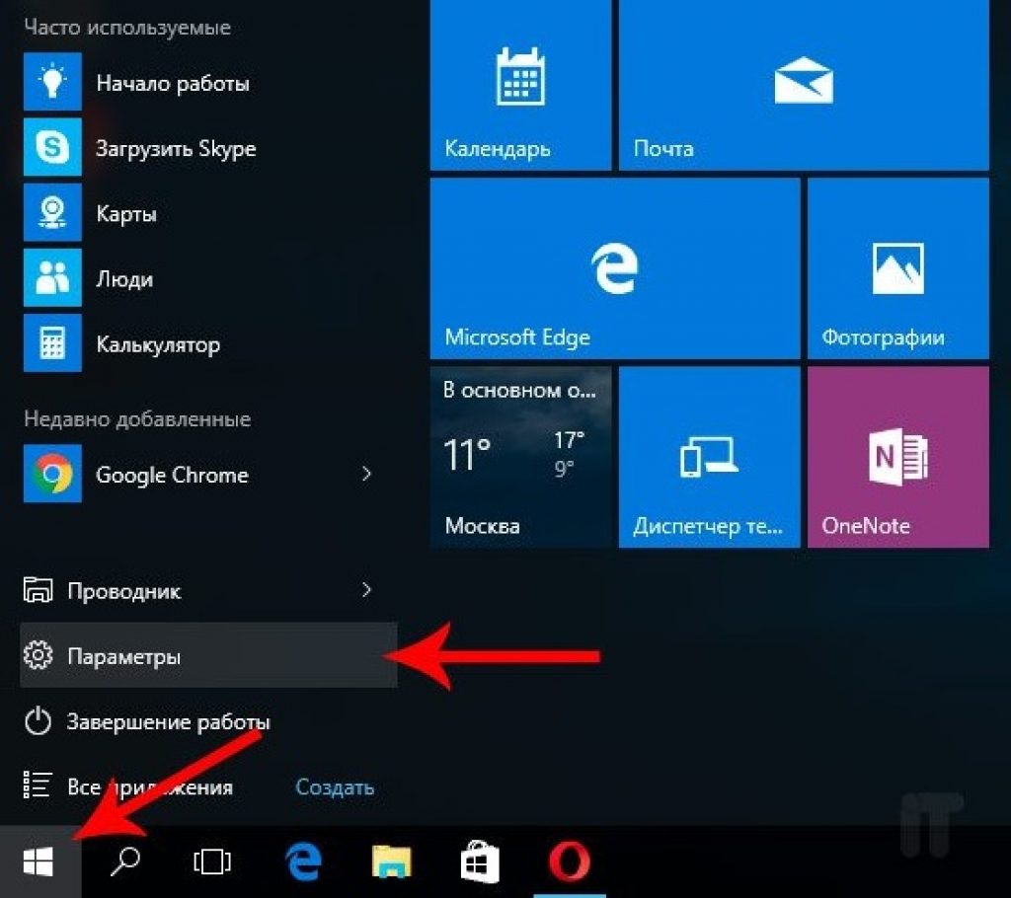
Task: Expand the Проводник submenu arrow
Action: [366, 590]
